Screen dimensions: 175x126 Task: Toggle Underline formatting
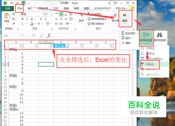click(32, 19)
